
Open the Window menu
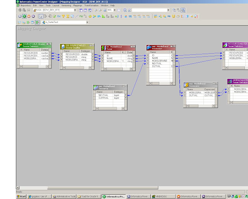click(104, 5)
